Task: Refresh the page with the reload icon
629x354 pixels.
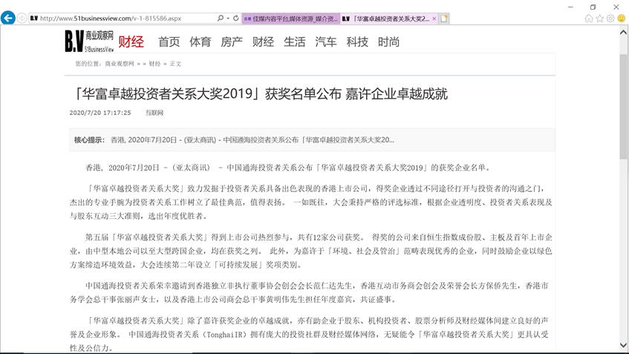Action: click(236, 18)
